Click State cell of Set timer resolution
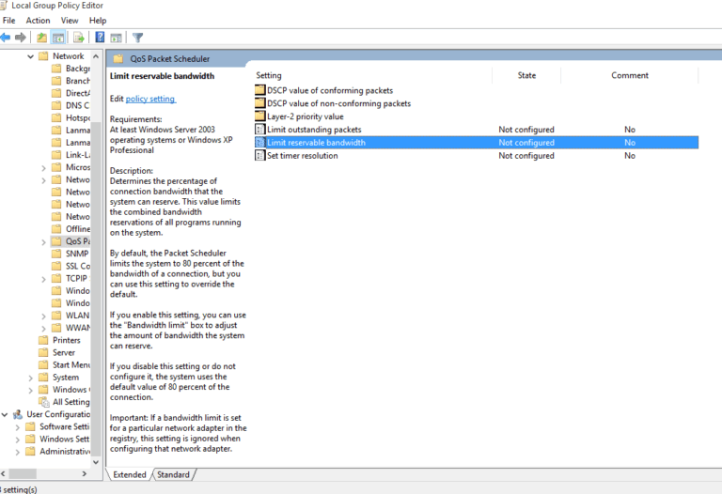 coord(526,156)
